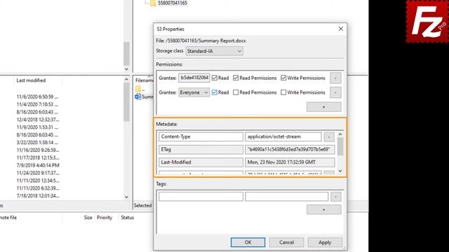Click the Status column in transfer queue
The width and height of the screenshot is (449, 252).
[128, 218]
